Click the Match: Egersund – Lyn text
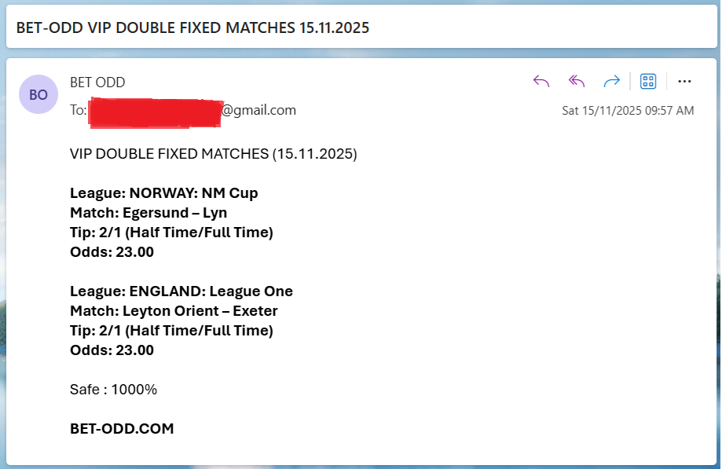 [148, 213]
